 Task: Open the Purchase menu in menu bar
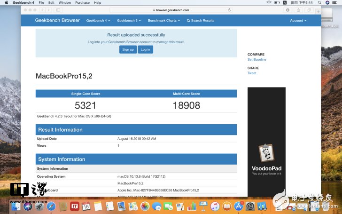82,3
